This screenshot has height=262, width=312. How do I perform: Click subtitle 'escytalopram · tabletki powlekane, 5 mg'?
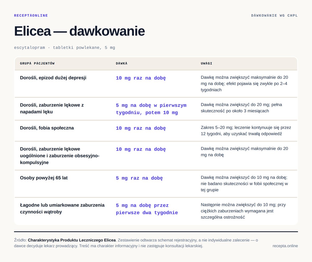click(64, 48)
